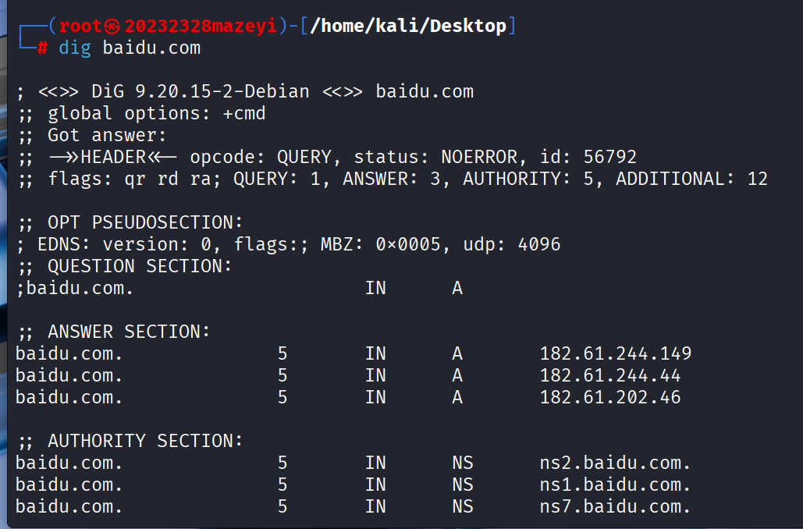Click the ANSWER SECTION heading

pyautogui.click(x=129, y=332)
